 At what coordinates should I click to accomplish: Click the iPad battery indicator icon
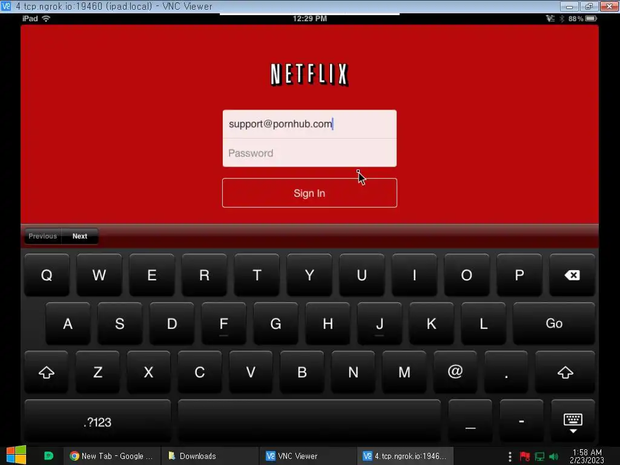[x=591, y=19]
